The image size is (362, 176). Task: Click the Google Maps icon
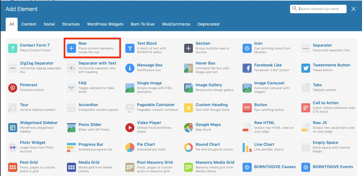point(189,128)
